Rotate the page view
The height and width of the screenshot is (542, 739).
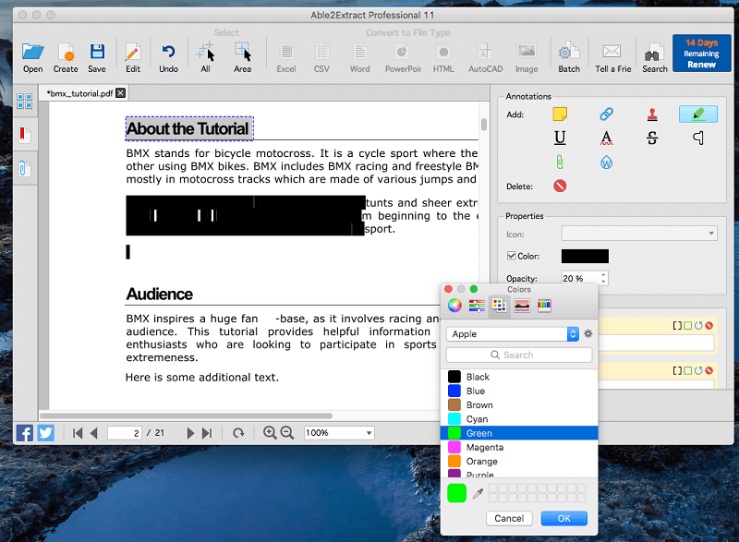click(238, 433)
